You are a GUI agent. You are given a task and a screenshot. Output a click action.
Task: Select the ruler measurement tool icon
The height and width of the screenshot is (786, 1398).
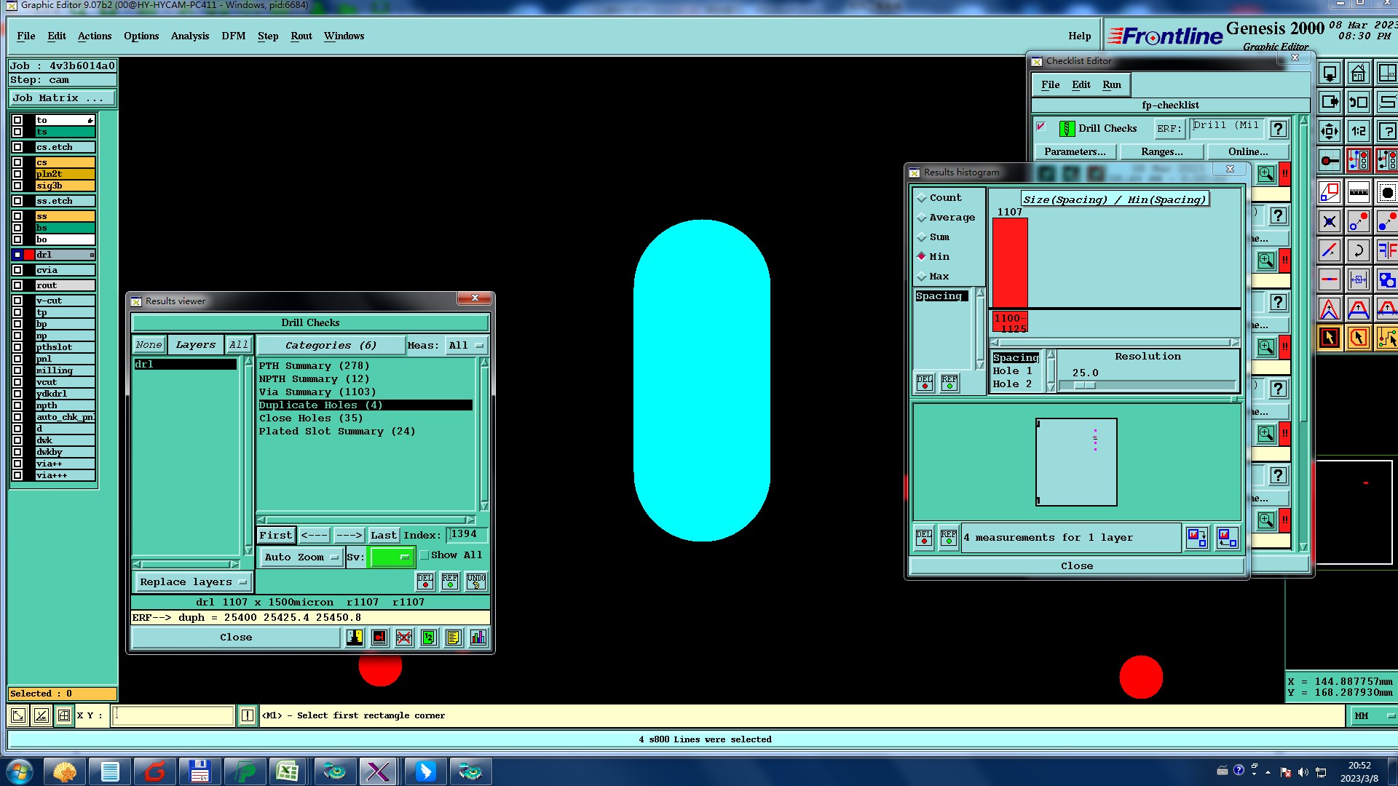click(x=1359, y=193)
